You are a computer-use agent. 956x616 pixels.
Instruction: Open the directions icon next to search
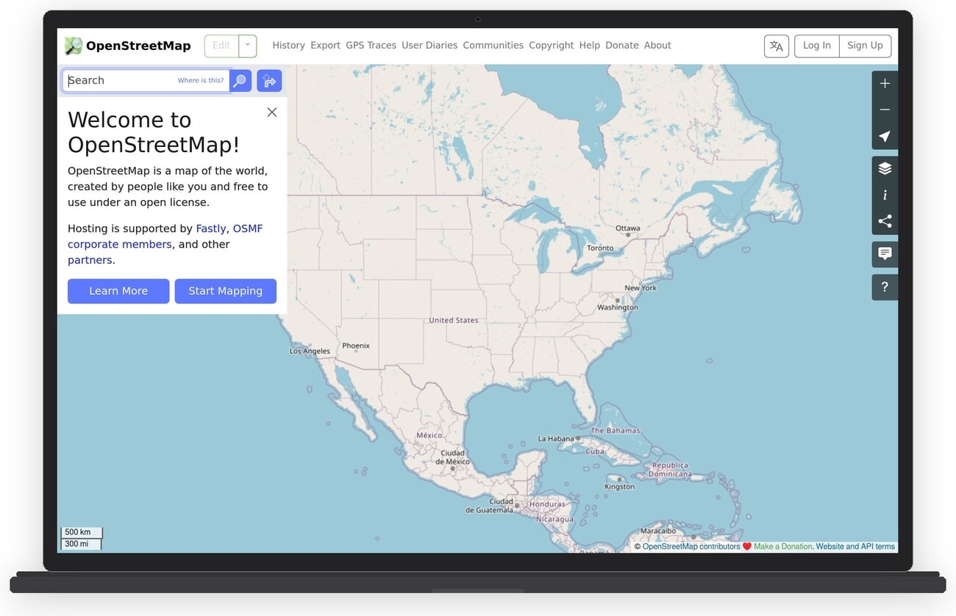269,80
